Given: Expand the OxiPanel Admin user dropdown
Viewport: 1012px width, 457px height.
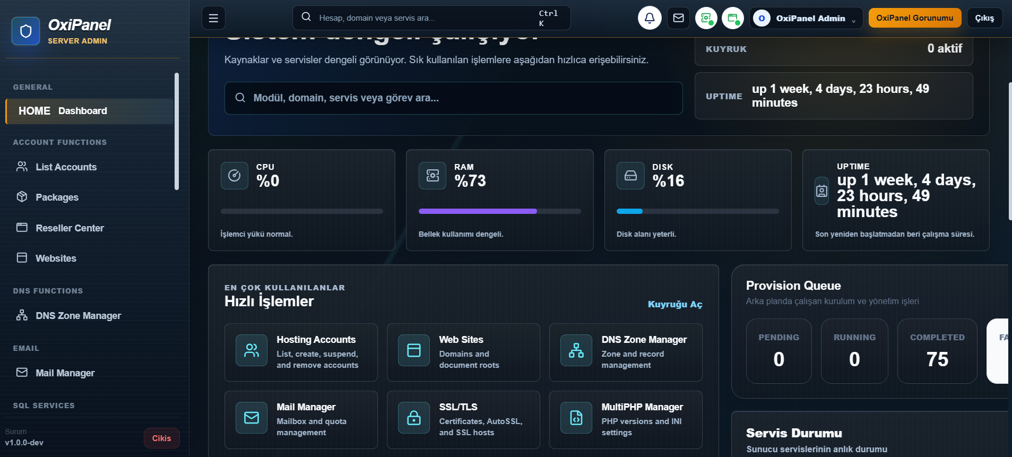Looking at the screenshot, I should click(806, 18).
